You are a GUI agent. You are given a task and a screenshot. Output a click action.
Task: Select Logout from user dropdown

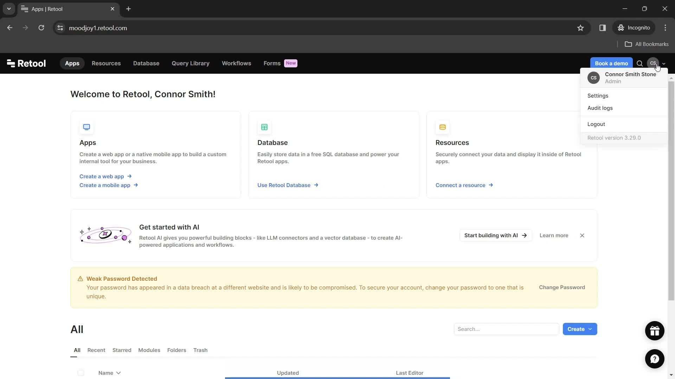(x=598, y=124)
